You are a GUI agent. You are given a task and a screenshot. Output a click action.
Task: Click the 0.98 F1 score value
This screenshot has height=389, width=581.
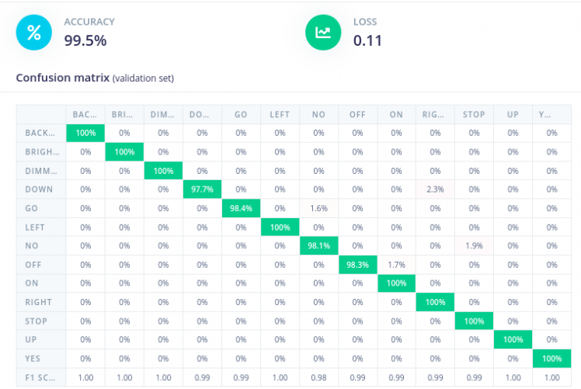click(318, 377)
